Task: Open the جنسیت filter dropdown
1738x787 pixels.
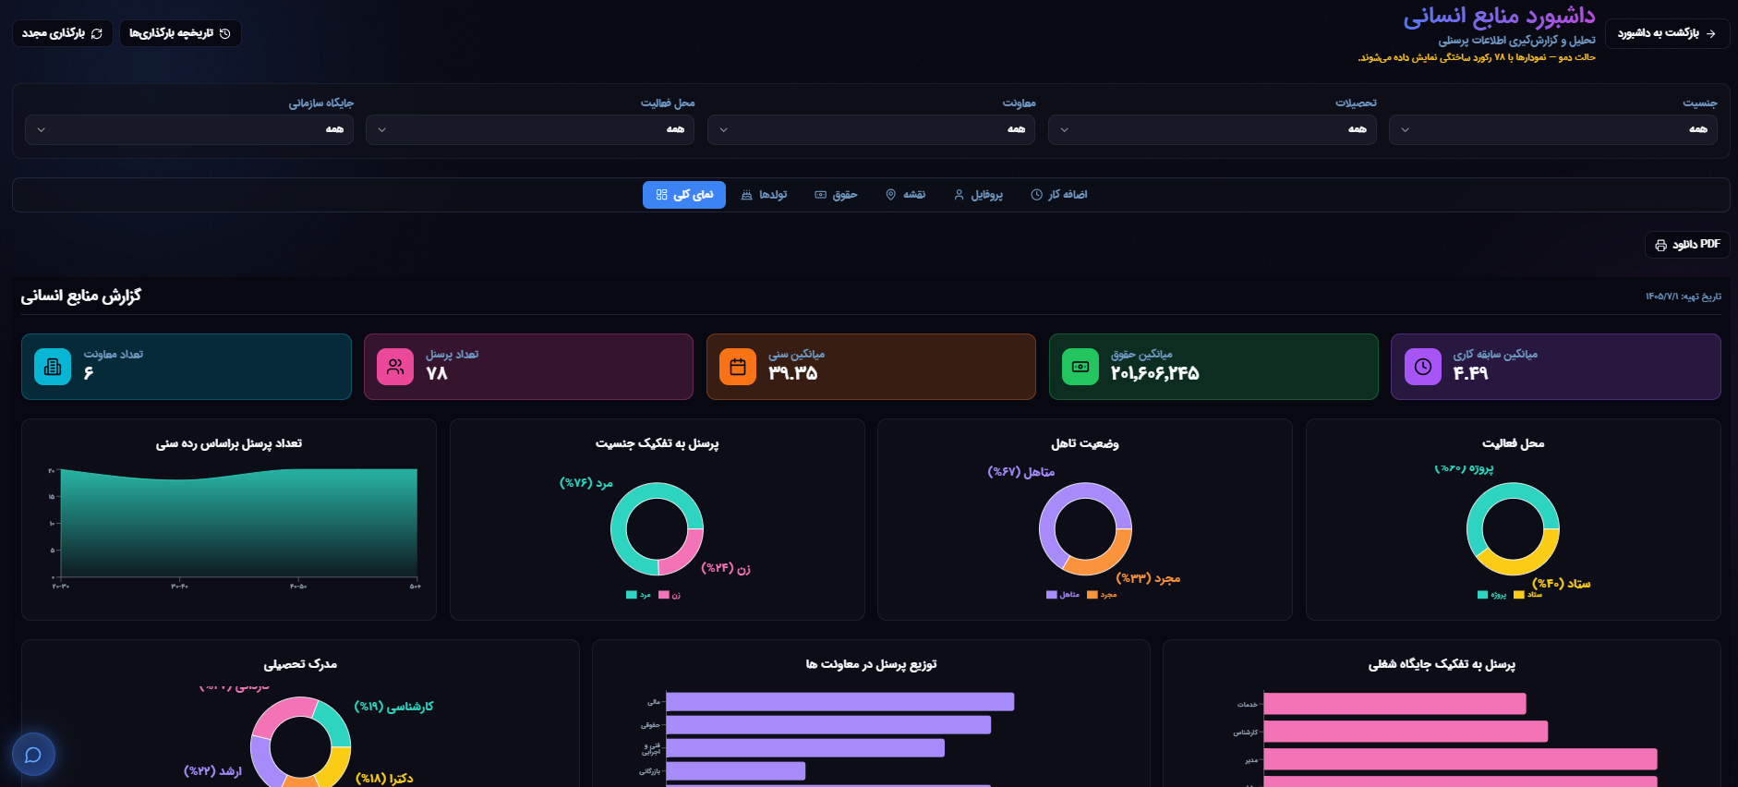Action: point(1553,129)
